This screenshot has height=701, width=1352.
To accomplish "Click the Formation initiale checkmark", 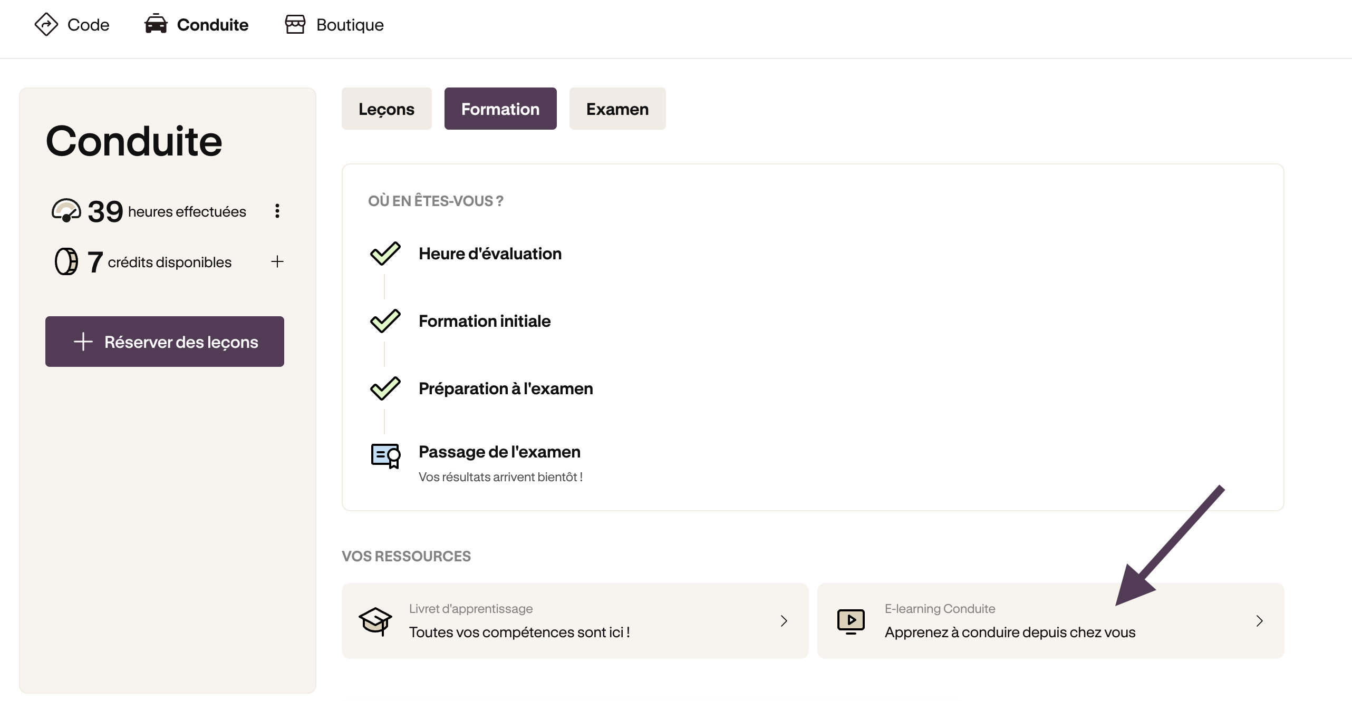I will (x=385, y=321).
